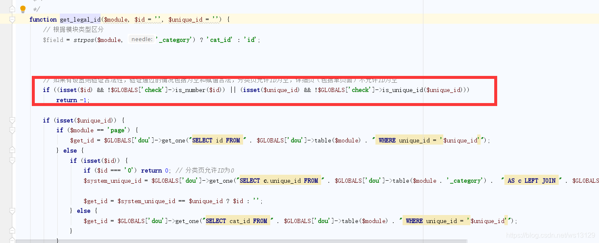This screenshot has width=599, height=243.
Task: Click the comment 根据模块类型区分
Action: [73, 30]
